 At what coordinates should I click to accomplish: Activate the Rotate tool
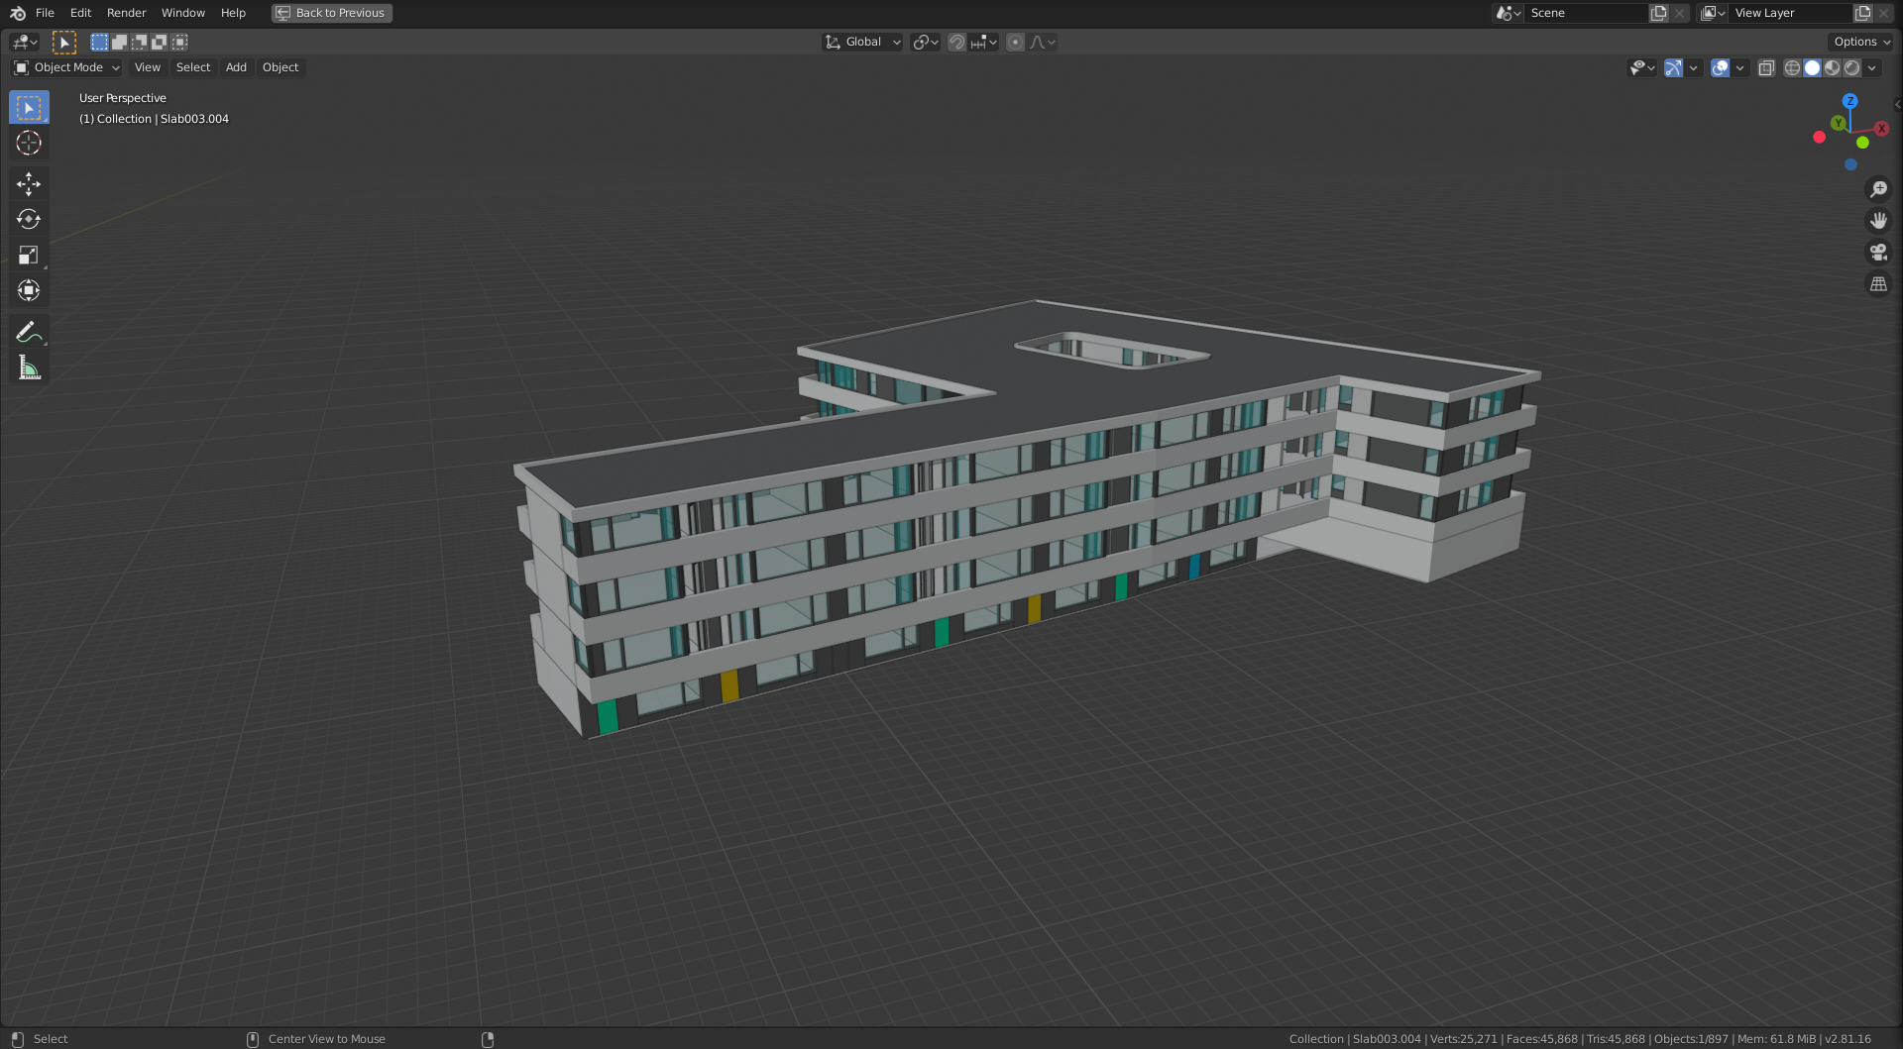pos(29,219)
